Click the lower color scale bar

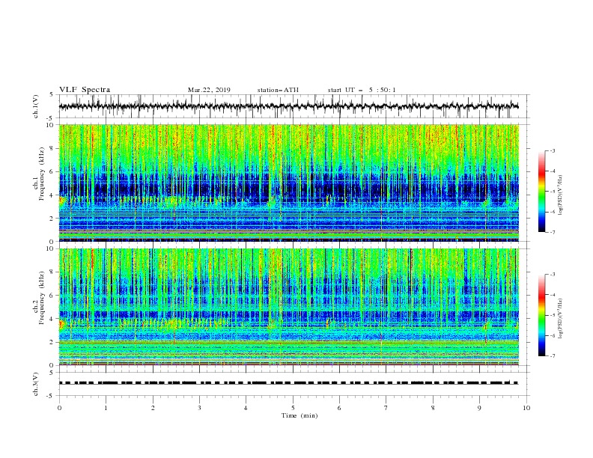click(x=542, y=315)
